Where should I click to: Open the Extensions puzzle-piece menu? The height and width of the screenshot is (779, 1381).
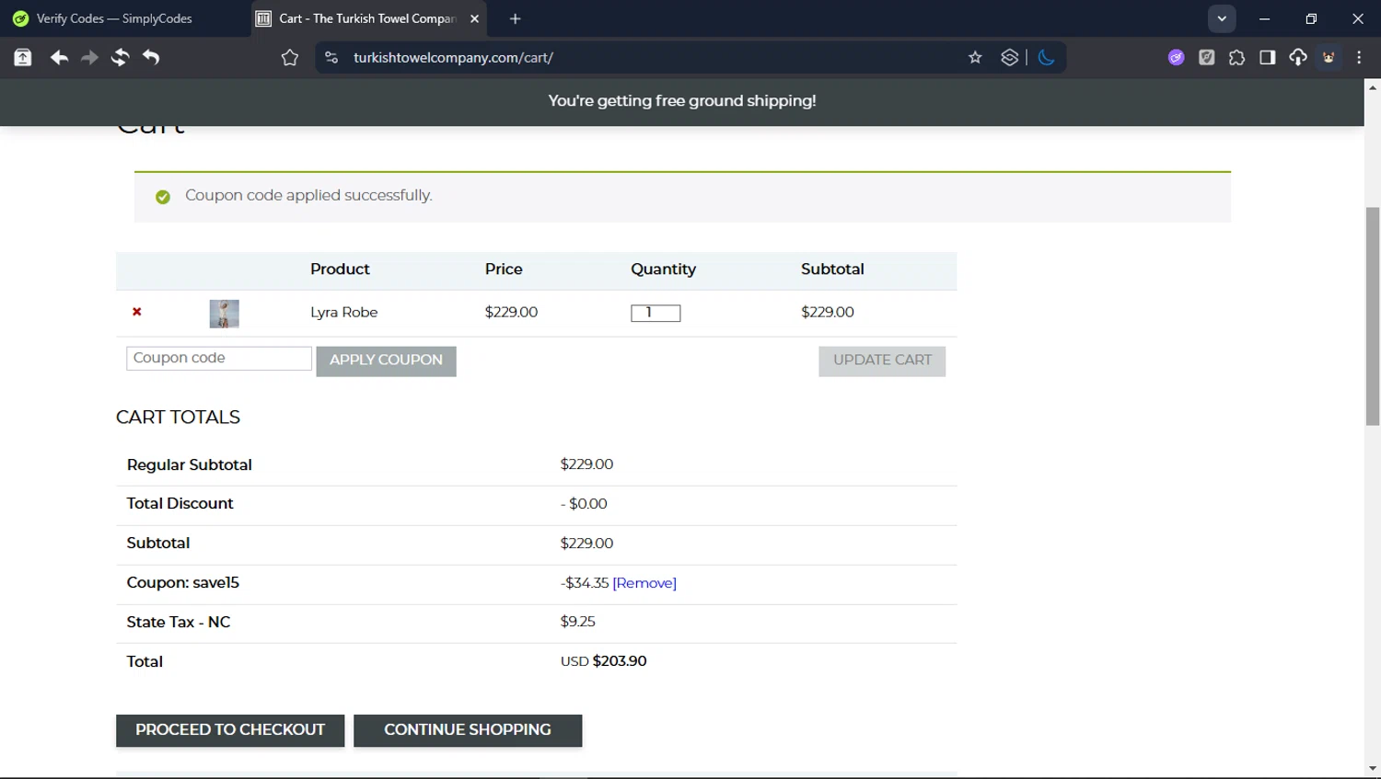(1237, 58)
